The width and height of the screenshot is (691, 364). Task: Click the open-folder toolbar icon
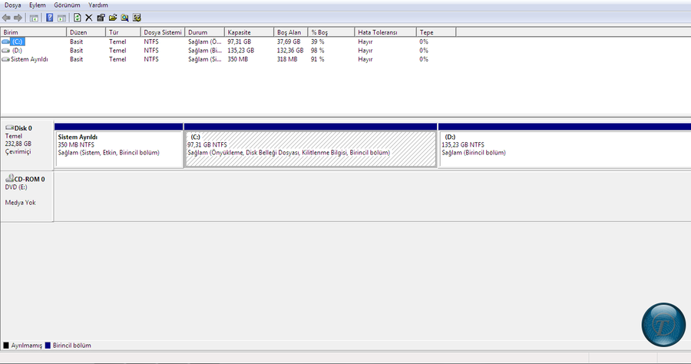[x=113, y=18]
